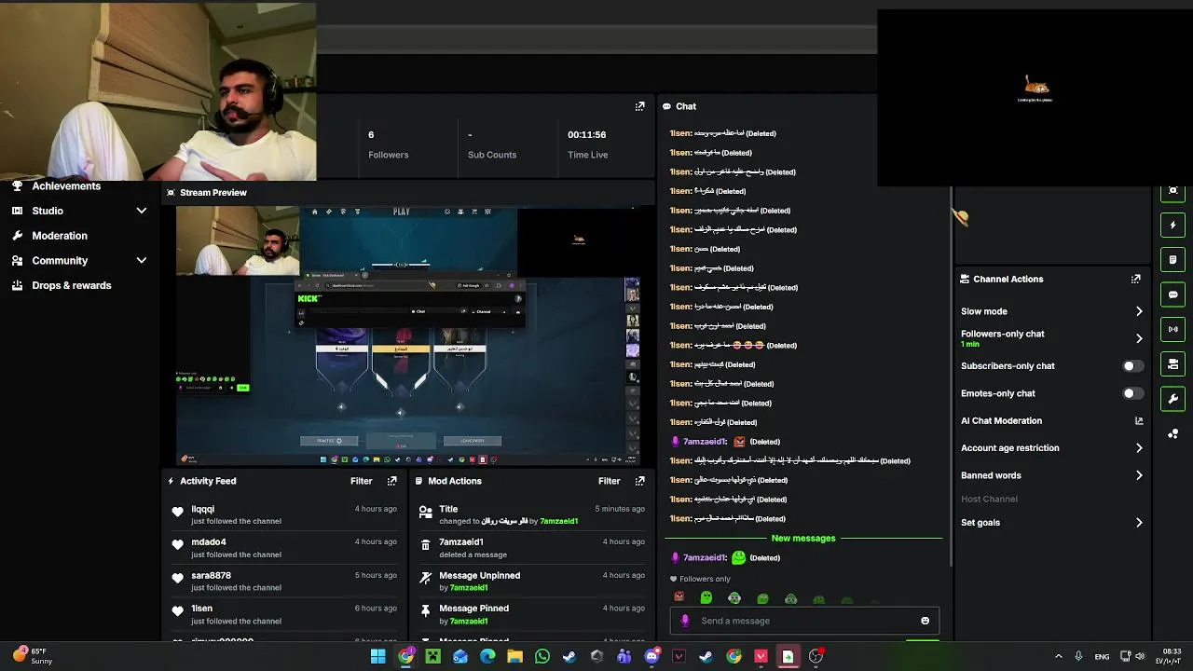
Task: Click the document note sidebar icon
Action: click(x=1172, y=259)
